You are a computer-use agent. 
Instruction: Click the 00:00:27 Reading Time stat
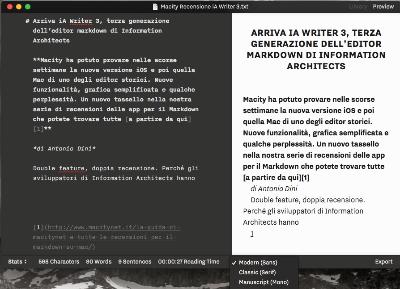point(188,261)
